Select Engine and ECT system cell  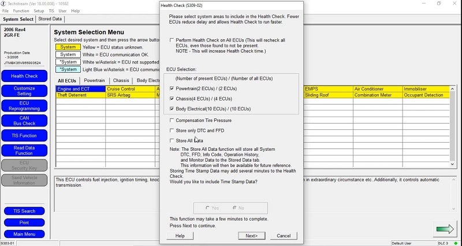coord(80,89)
